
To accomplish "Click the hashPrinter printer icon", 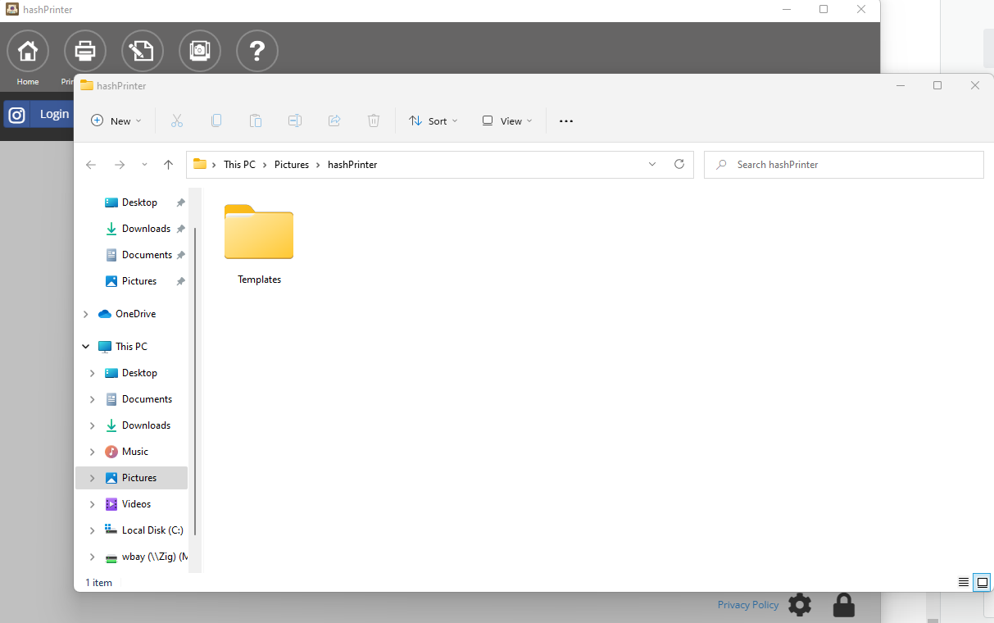I will click(85, 51).
